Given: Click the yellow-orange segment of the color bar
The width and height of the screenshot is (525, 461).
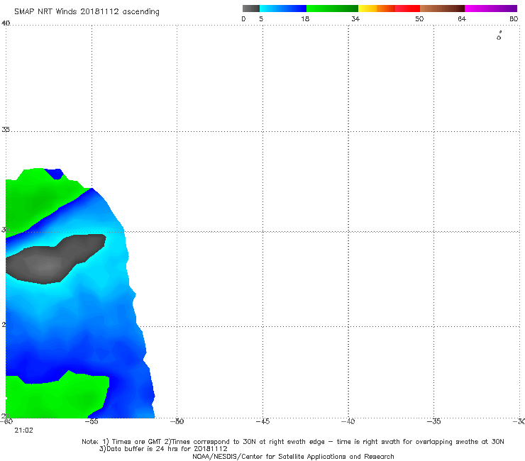Looking at the screenshot, I should coord(376,9).
